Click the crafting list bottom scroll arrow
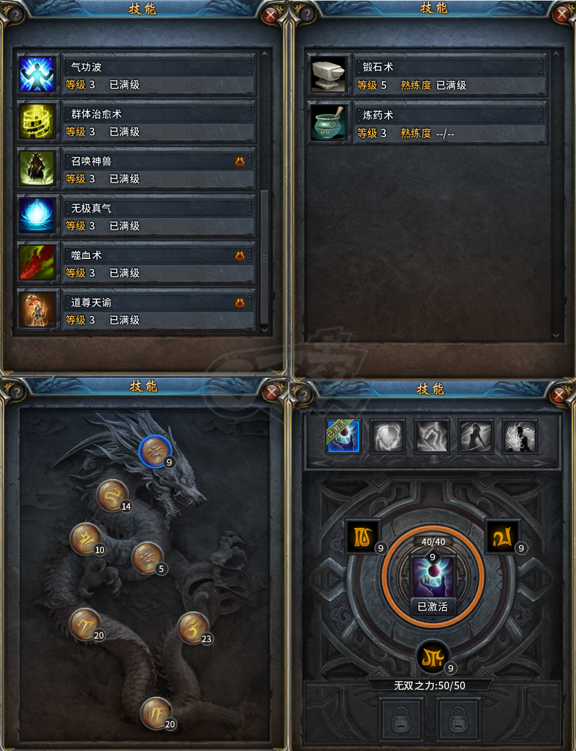 [555, 336]
